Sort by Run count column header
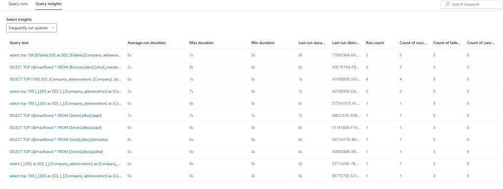This screenshot has height=189, width=503. [x=375, y=43]
